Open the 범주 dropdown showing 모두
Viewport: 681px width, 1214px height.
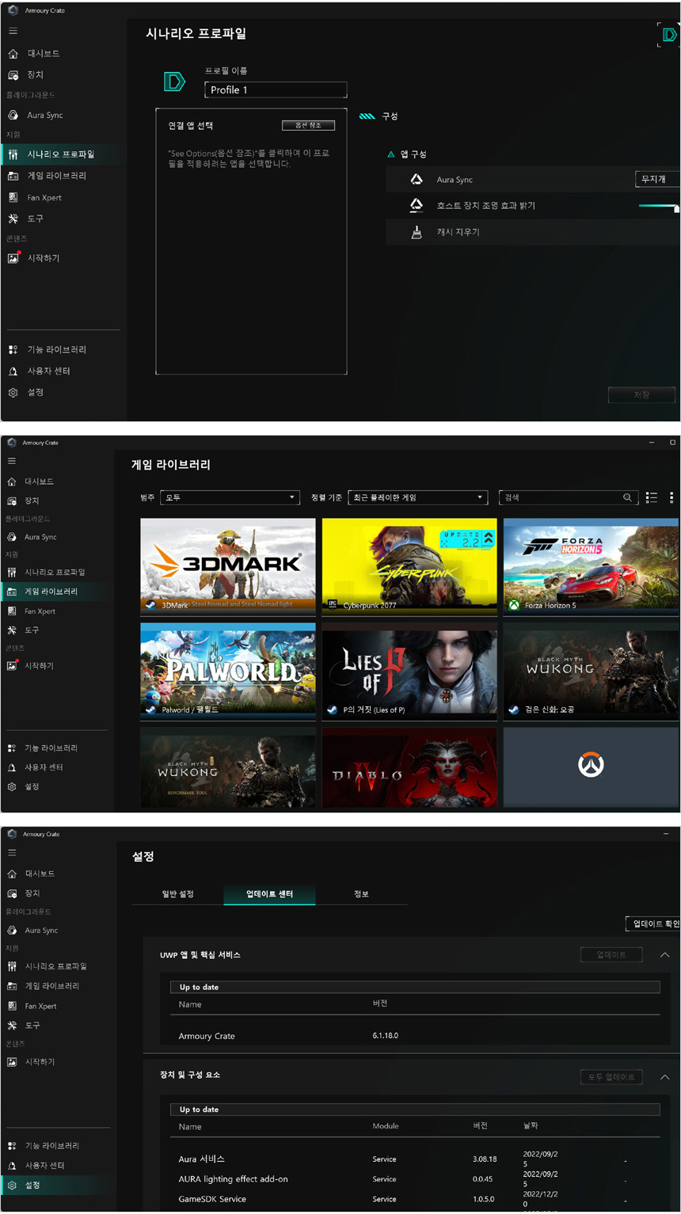(x=229, y=497)
